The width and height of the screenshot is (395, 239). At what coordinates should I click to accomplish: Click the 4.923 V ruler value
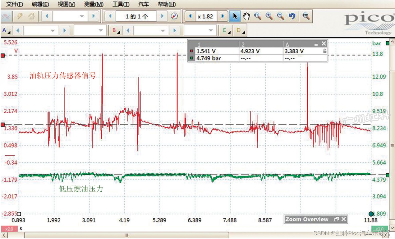pyautogui.click(x=250, y=51)
